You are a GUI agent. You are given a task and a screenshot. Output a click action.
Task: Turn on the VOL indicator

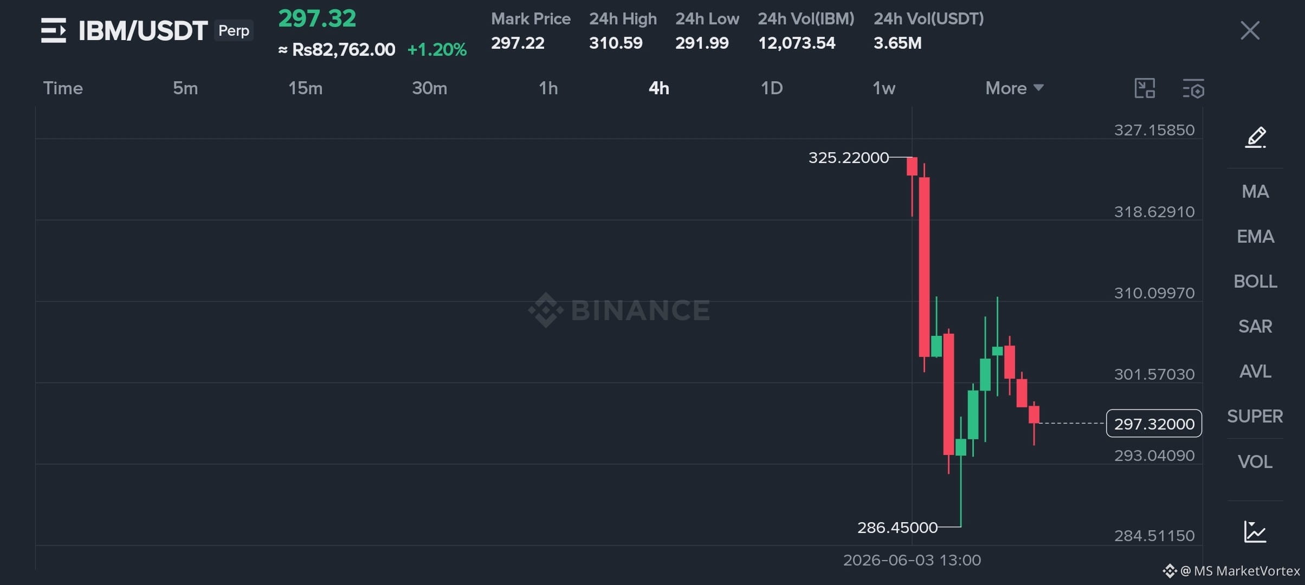1255,461
